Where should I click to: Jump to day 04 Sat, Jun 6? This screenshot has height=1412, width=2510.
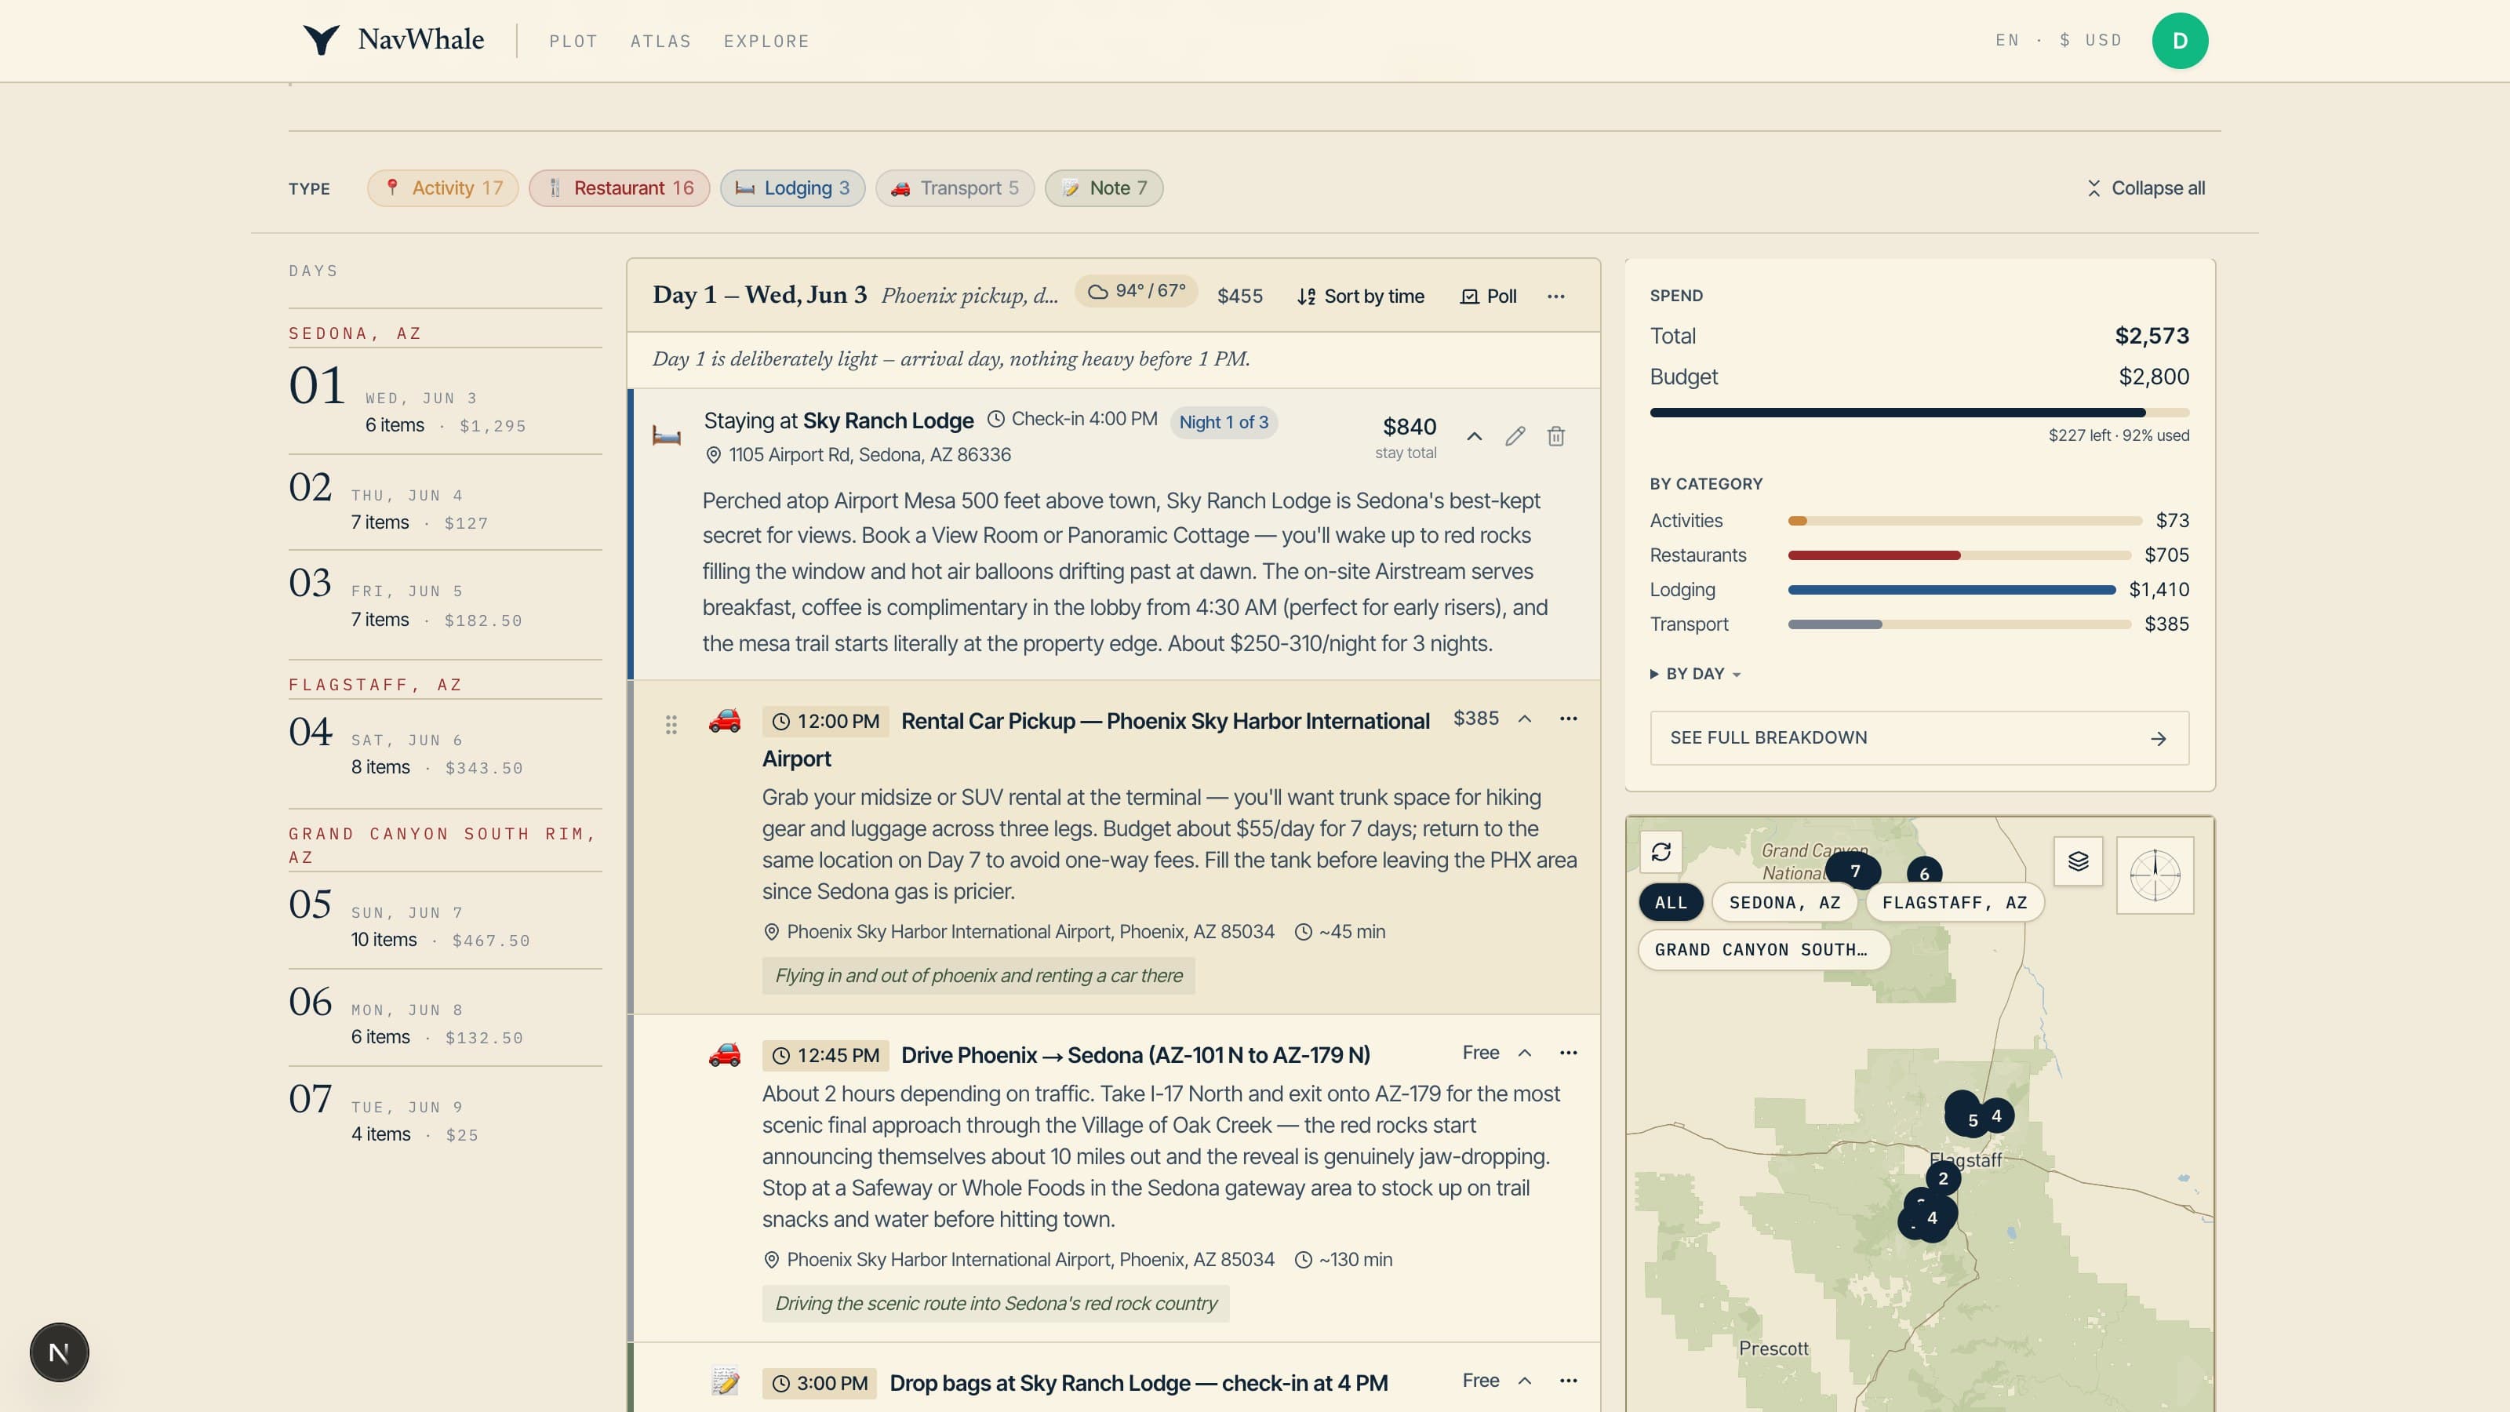click(x=446, y=748)
